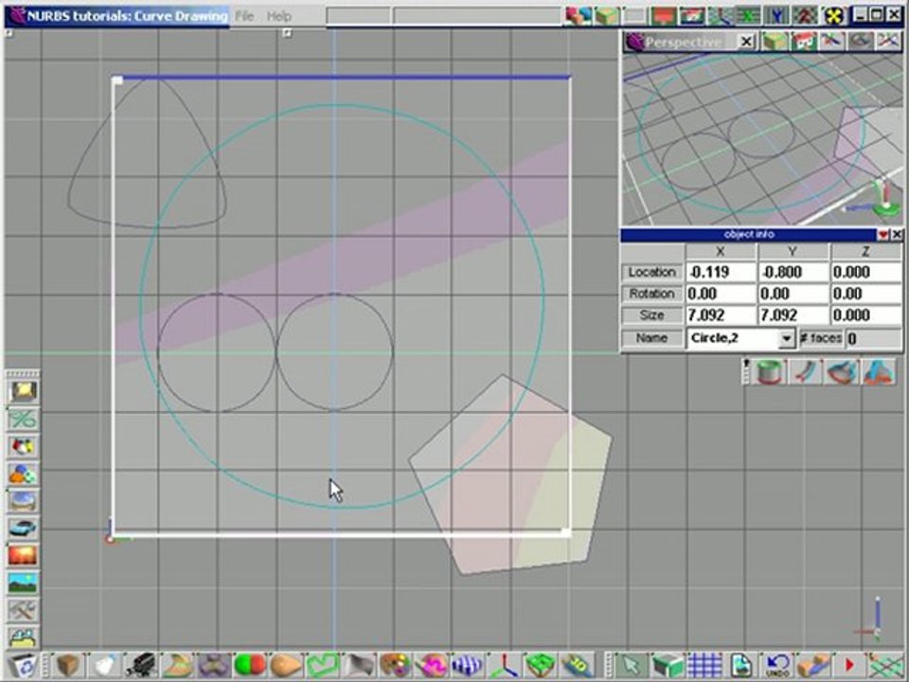Toggle the blue grid snap icon
The image size is (909, 682).
click(704, 665)
